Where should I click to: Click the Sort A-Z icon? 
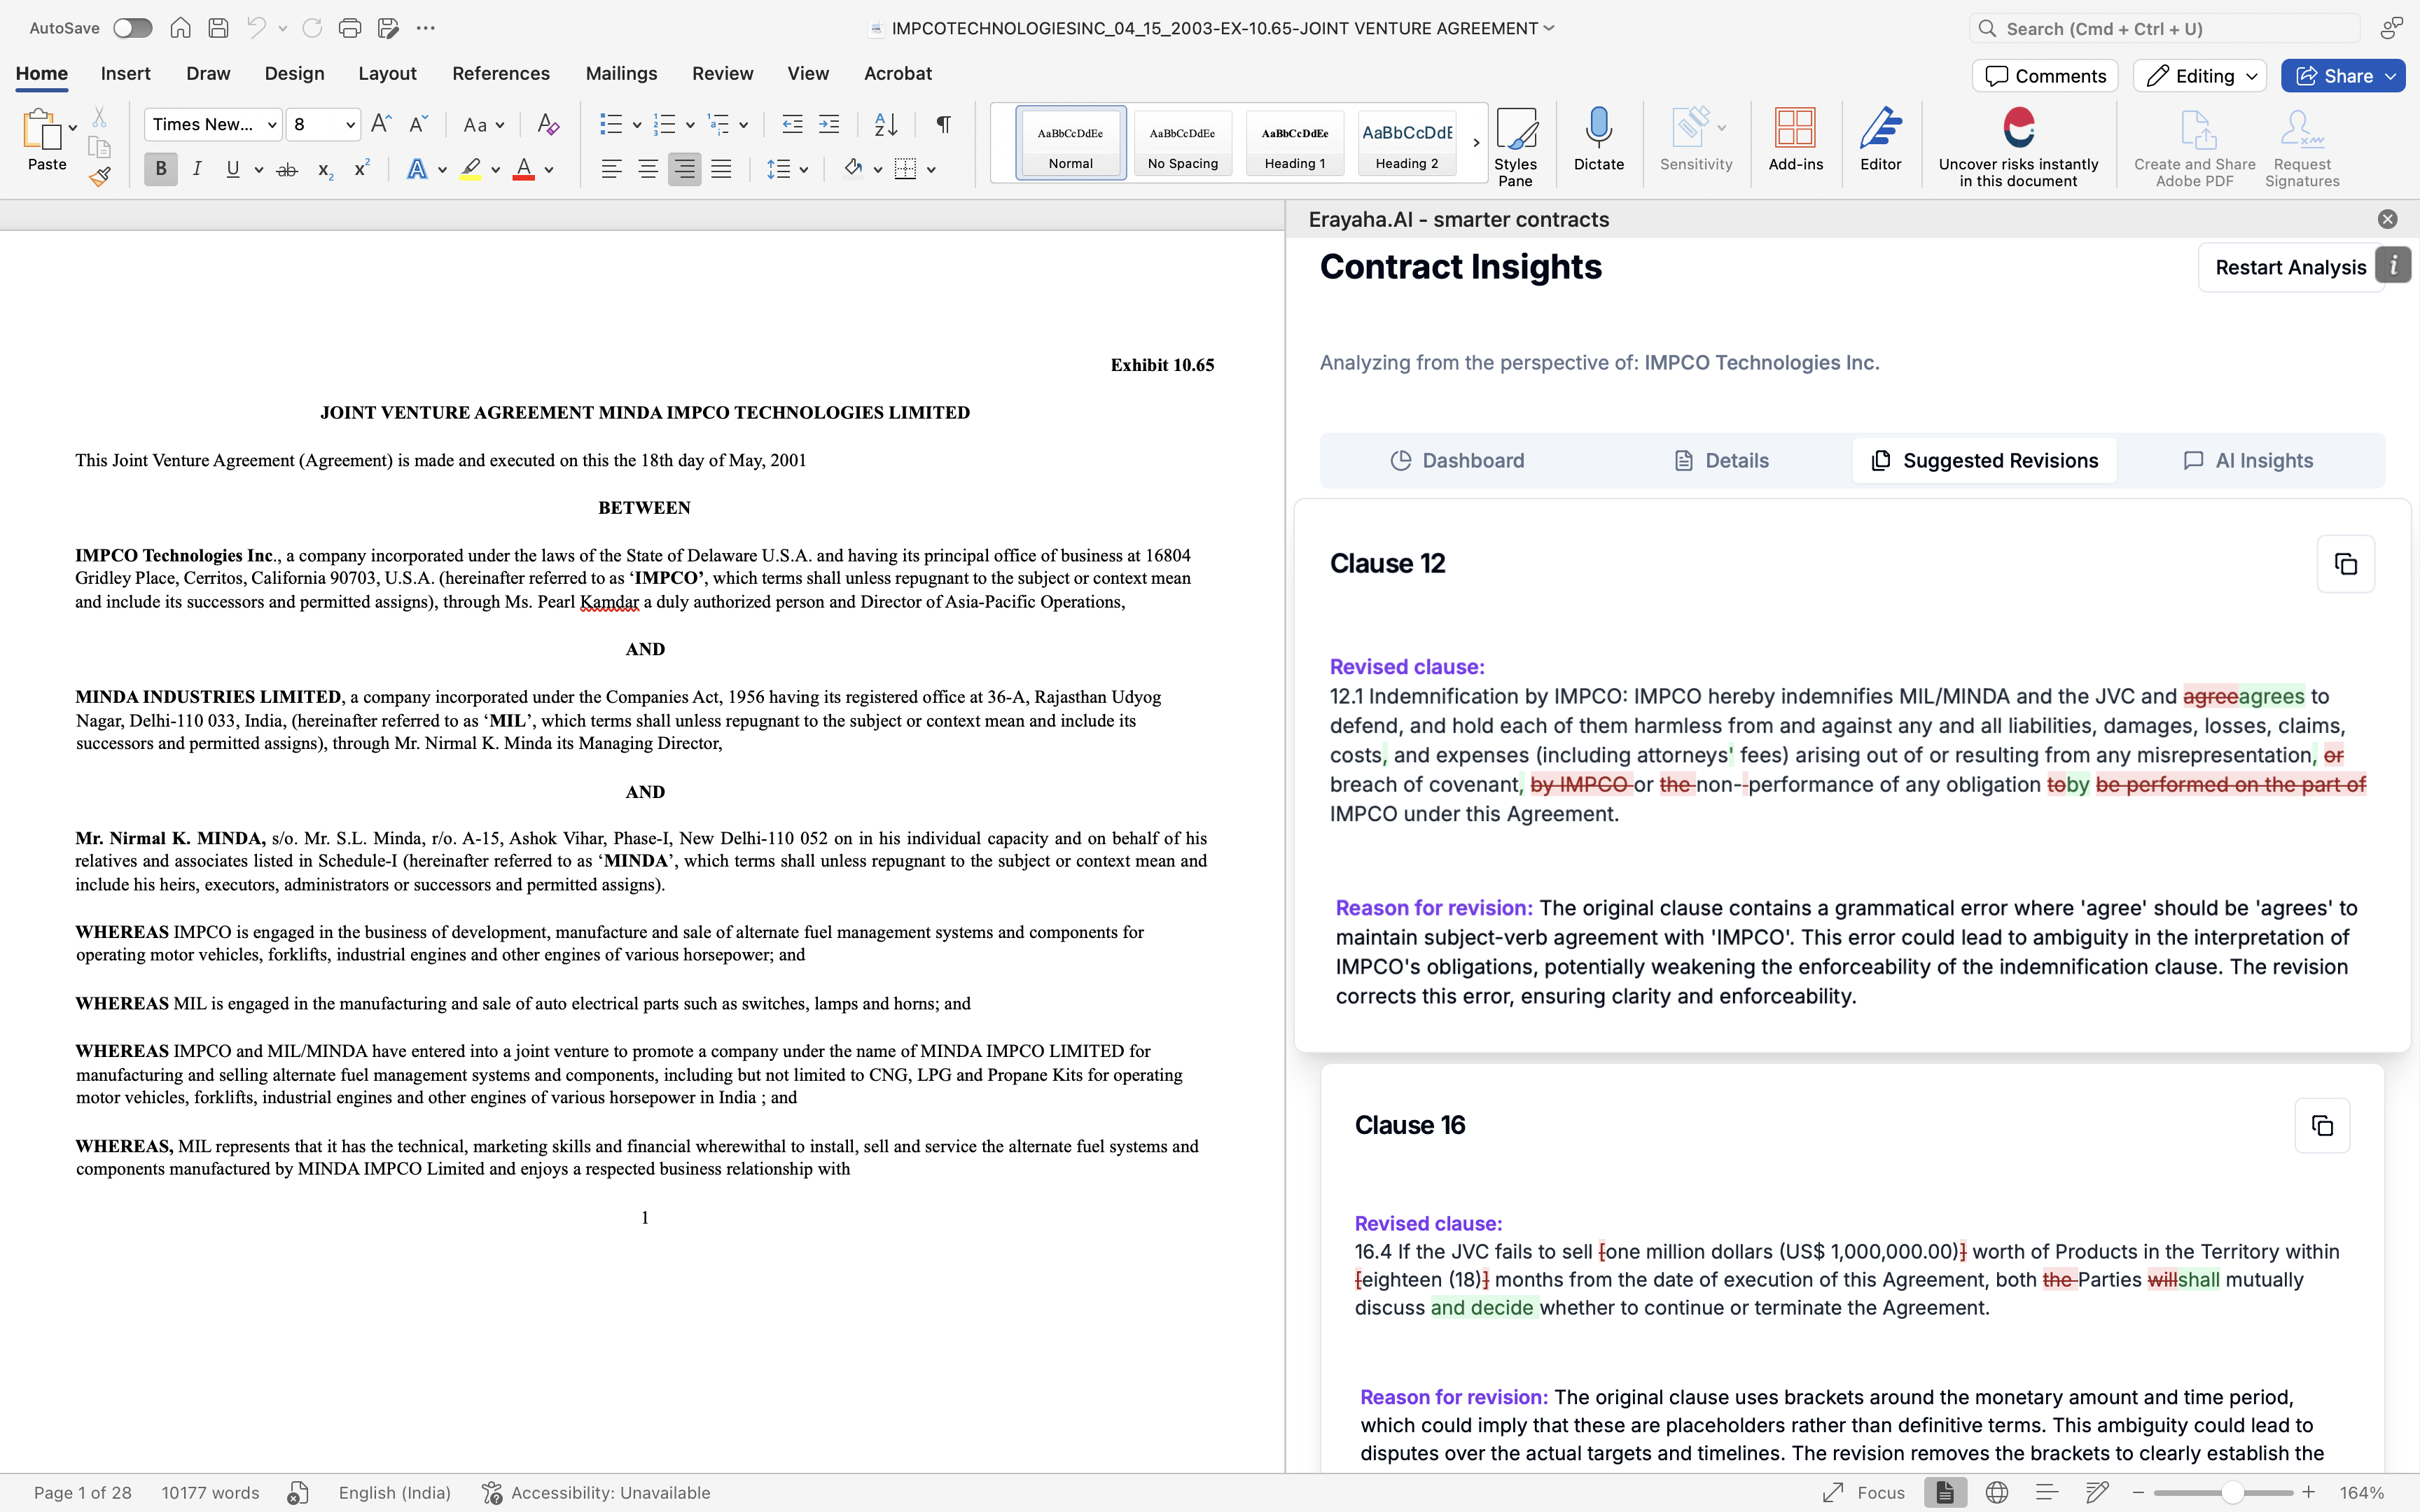[x=885, y=124]
